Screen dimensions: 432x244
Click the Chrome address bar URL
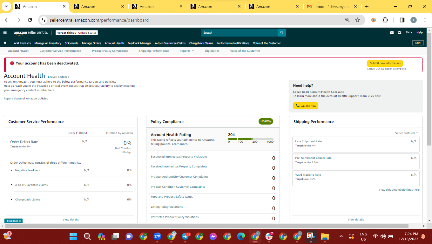[99, 20]
